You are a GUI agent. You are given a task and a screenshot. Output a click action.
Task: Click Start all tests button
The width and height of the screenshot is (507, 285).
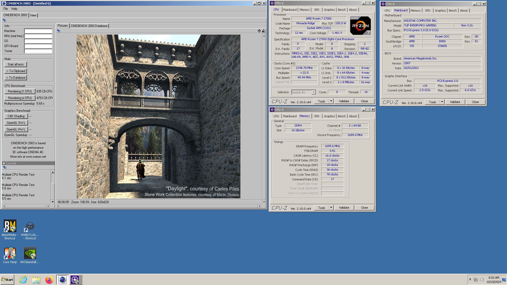click(16, 64)
